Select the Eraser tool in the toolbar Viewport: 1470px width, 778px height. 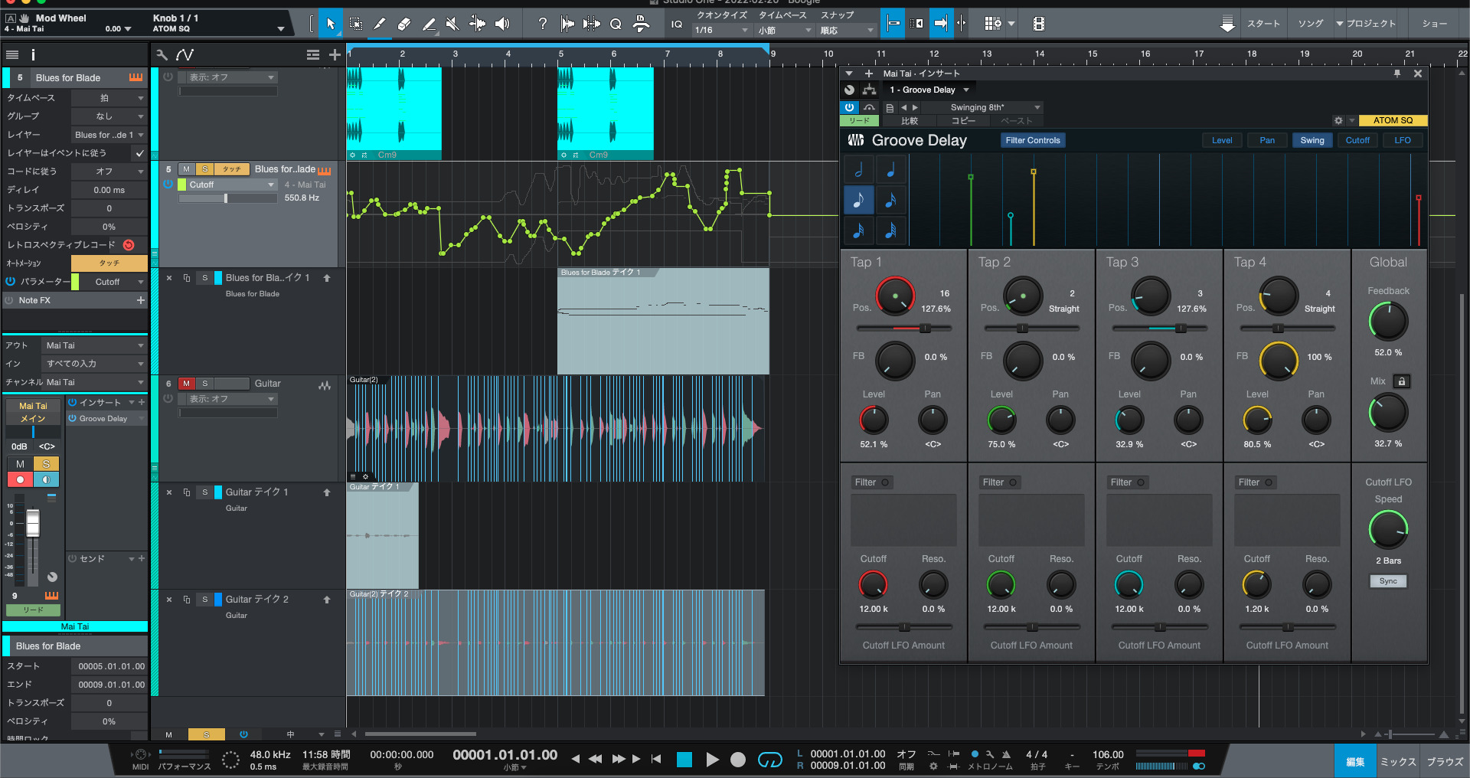point(404,25)
